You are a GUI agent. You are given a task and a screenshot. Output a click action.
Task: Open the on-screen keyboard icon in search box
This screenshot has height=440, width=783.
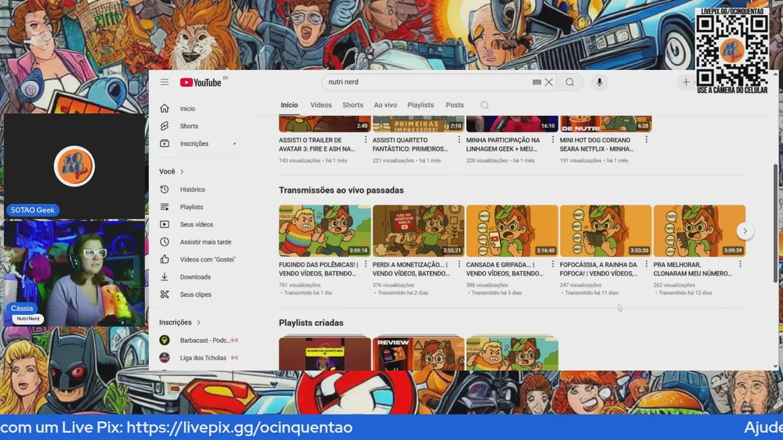click(x=536, y=82)
